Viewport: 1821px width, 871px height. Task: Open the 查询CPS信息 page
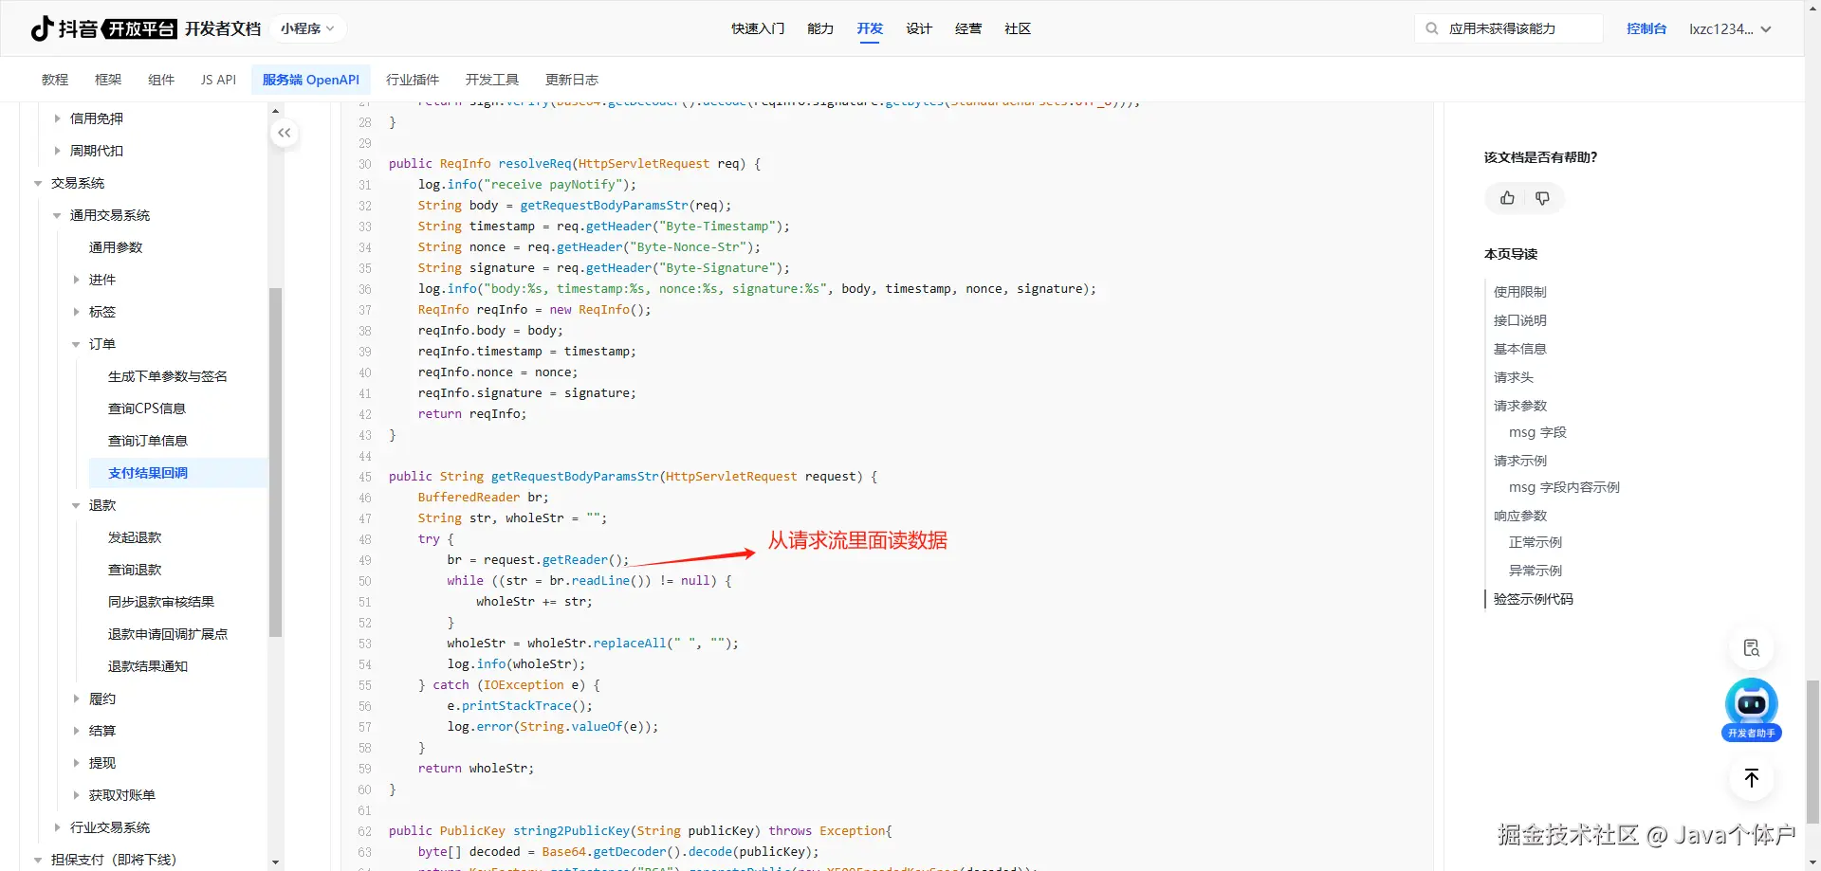[x=147, y=408]
